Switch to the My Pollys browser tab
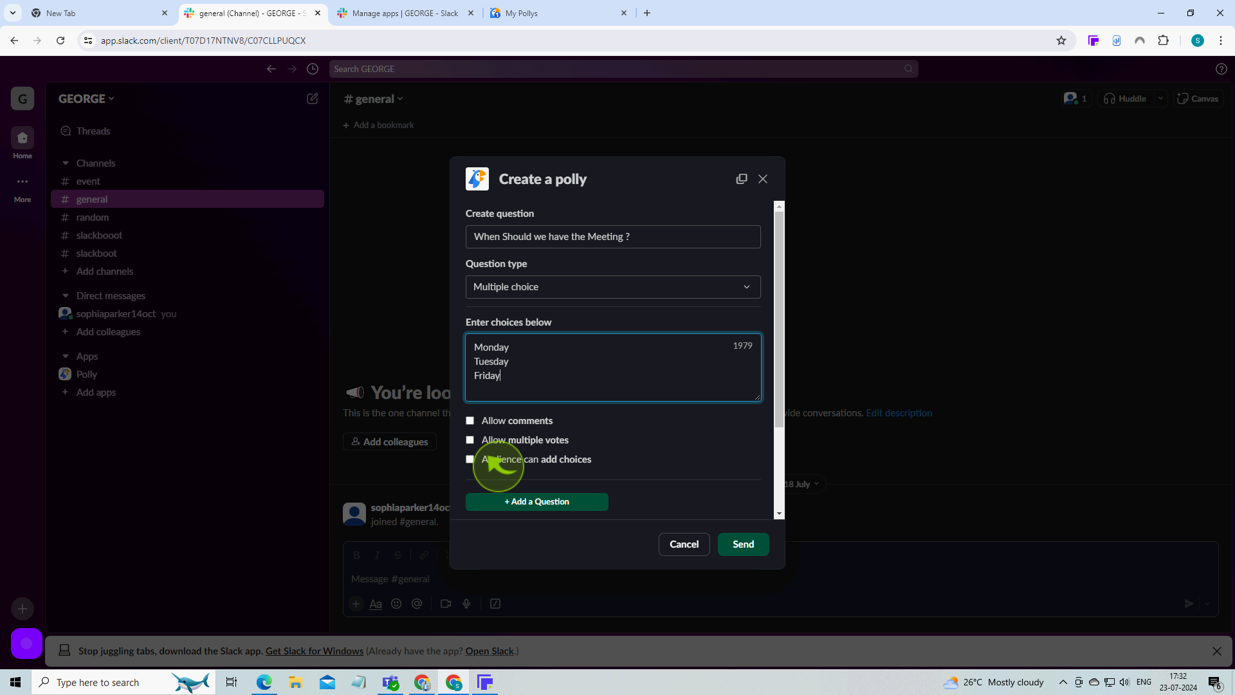 coord(557,13)
